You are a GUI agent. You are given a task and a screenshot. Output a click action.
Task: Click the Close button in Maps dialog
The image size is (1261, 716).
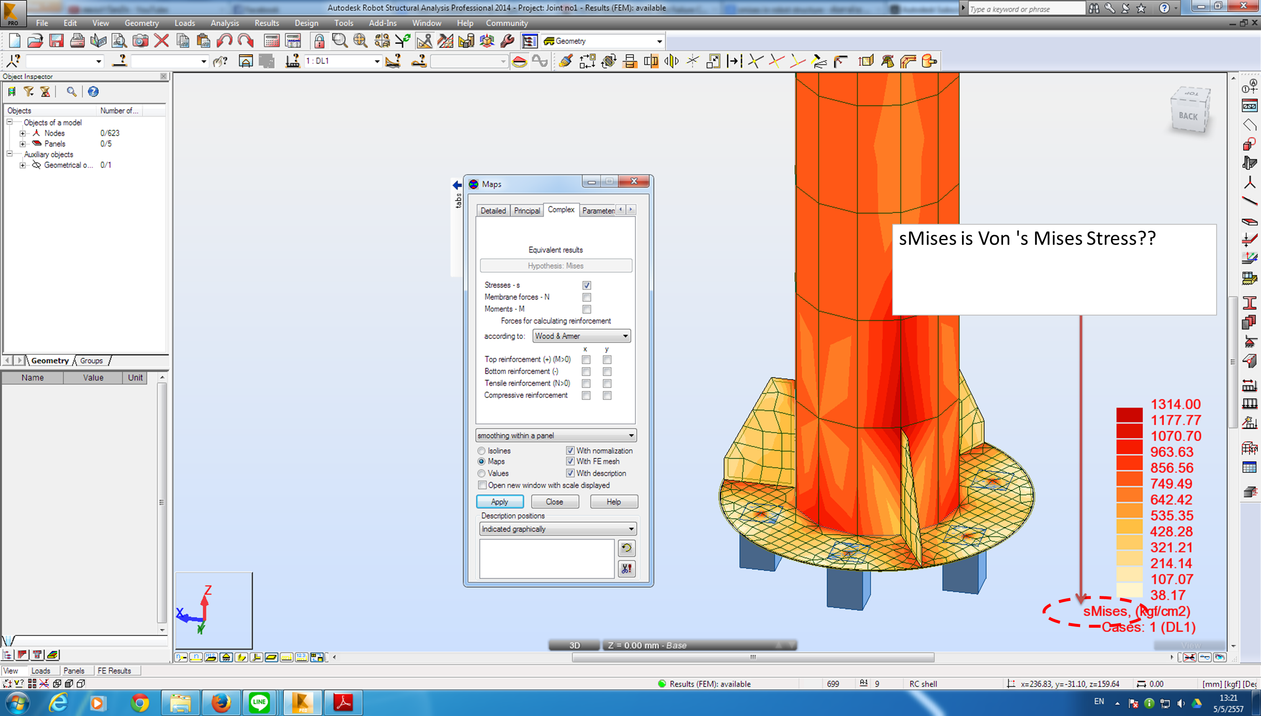click(554, 501)
